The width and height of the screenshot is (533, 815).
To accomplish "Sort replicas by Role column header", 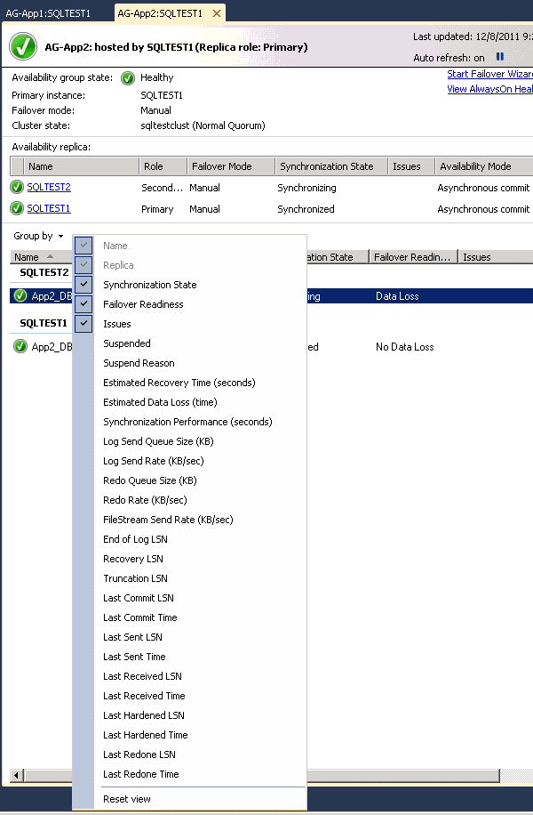I will point(163,166).
